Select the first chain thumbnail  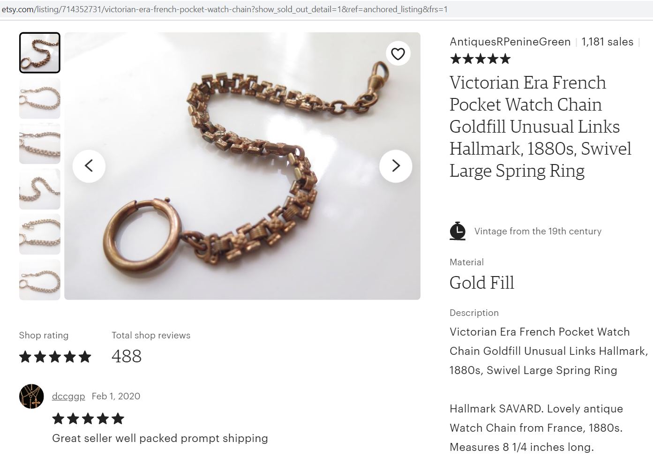pos(40,53)
